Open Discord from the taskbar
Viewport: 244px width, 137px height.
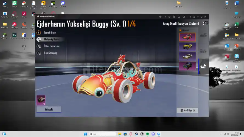[153, 134]
